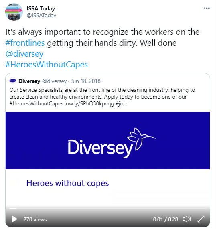Image resolution: width=217 pixels, height=229 pixels.
Task: Seek along the video progress bar
Action: (107, 209)
